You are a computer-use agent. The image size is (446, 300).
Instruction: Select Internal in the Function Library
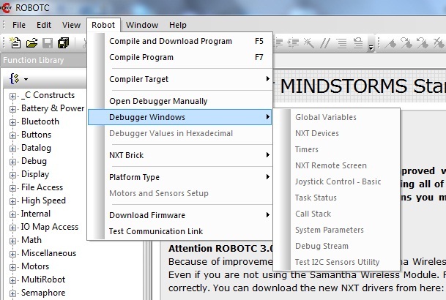point(36,214)
